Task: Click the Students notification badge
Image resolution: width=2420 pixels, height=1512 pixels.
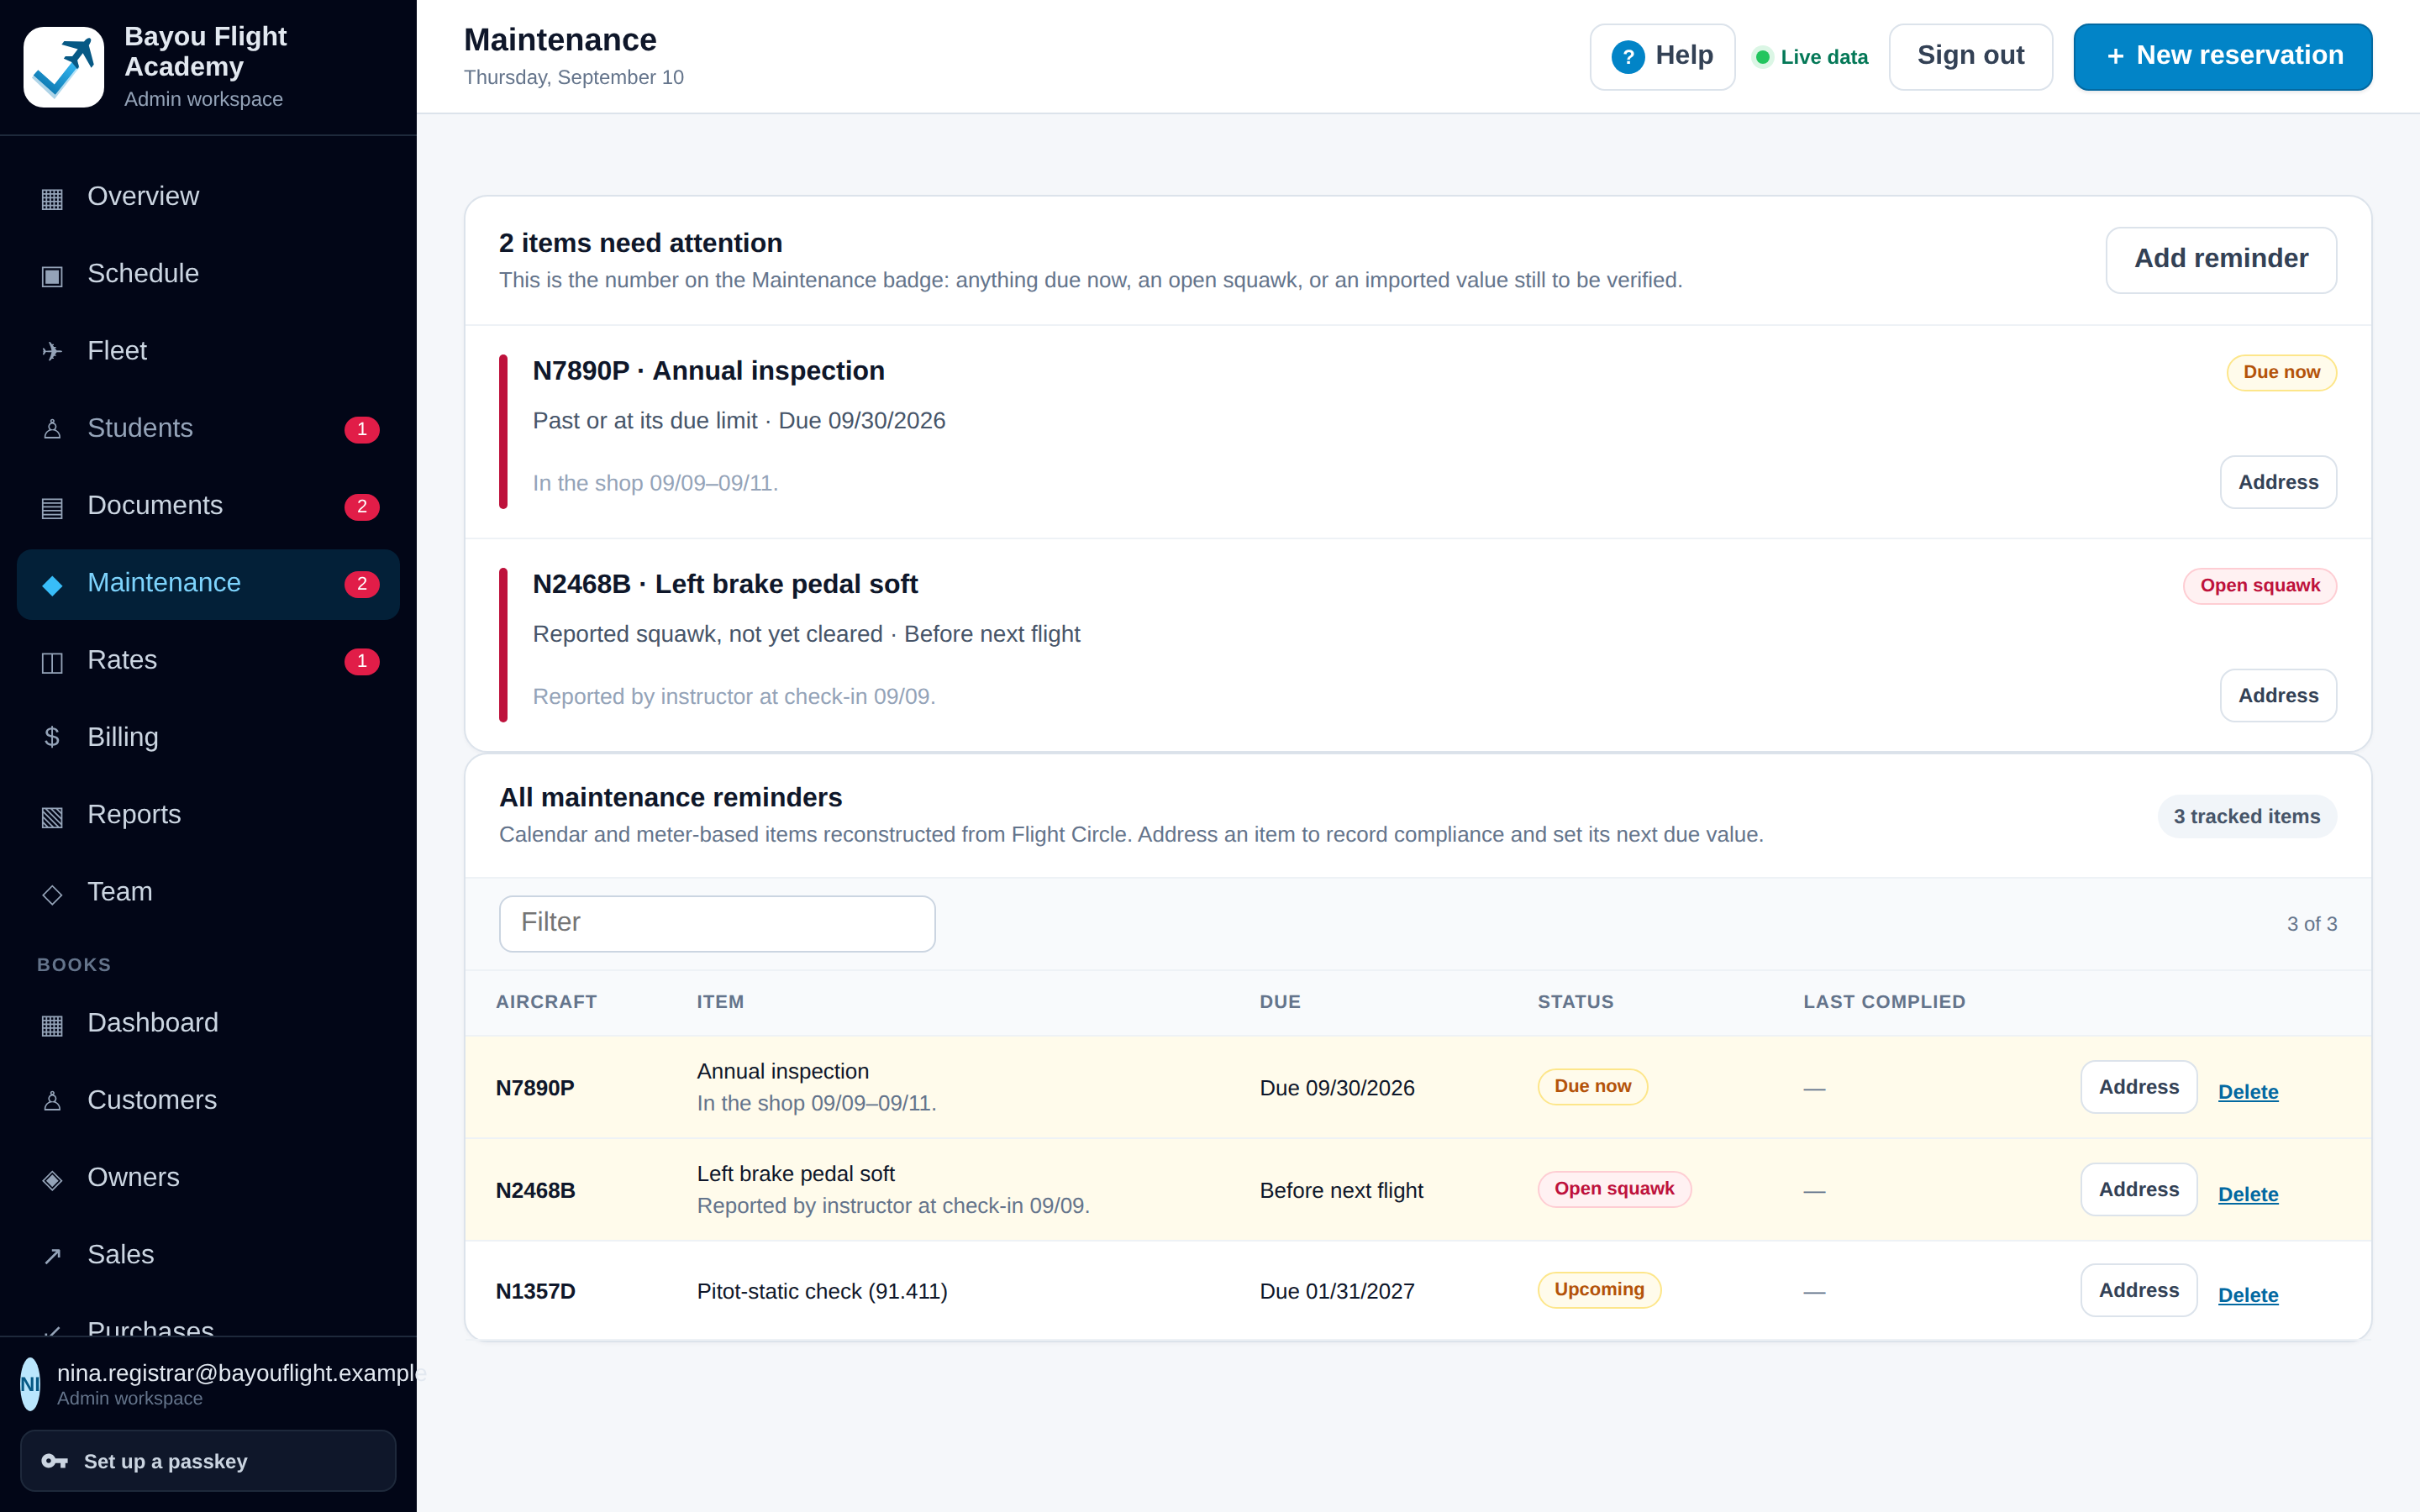Action: [362, 429]
